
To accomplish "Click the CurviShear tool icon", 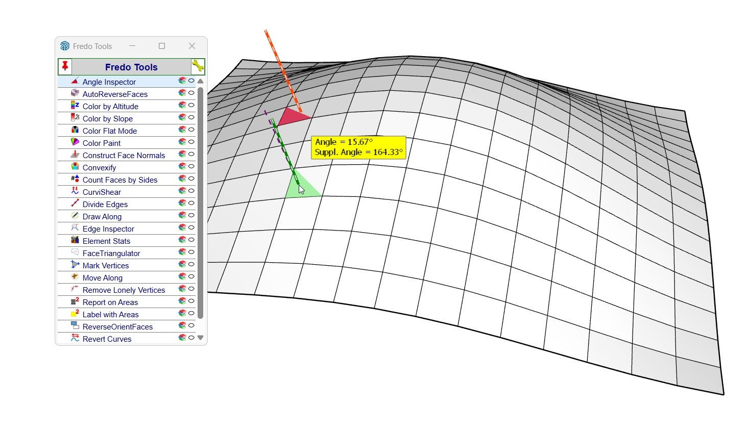I will tap(75, 191).
